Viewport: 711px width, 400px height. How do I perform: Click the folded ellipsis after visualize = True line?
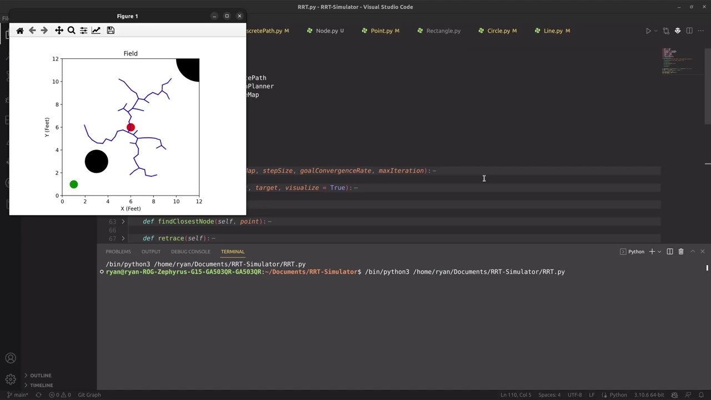click(x=355, y=188)
